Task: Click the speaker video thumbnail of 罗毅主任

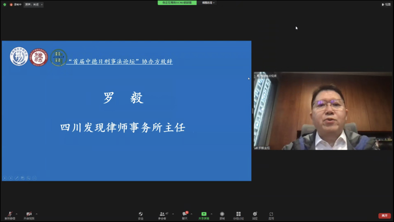Action: (x=323, y=111)
